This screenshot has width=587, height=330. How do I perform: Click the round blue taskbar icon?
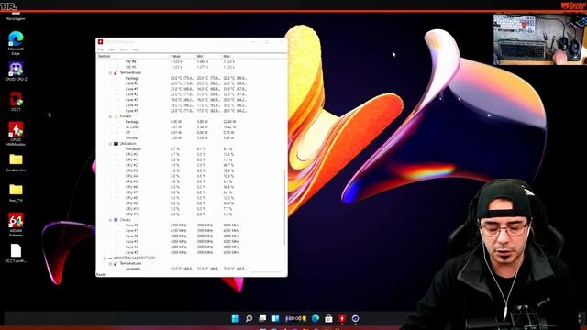point(355,318)
